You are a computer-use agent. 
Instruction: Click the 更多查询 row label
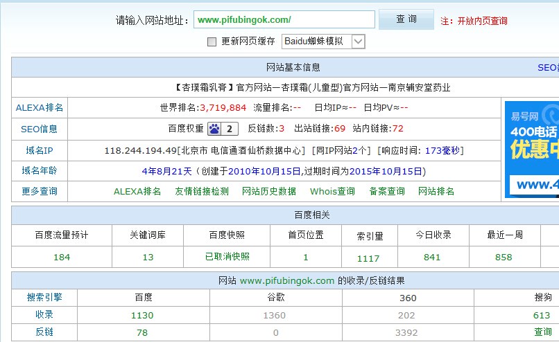(x=40, y=192)
